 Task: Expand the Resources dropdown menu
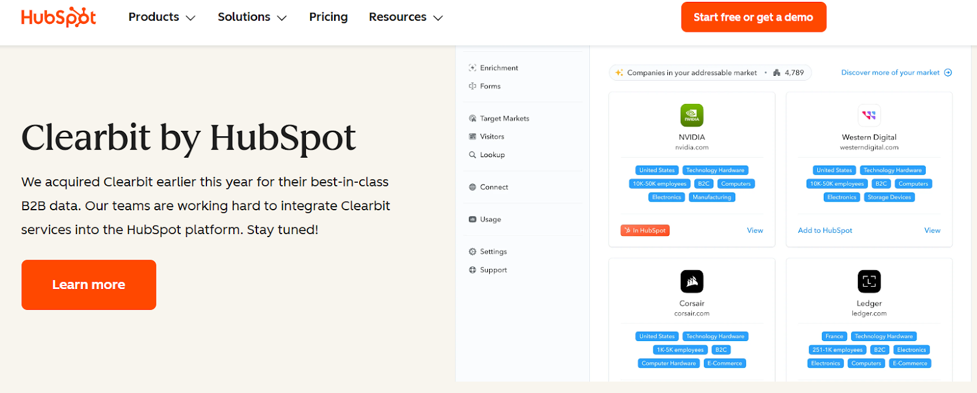point(405,17)
